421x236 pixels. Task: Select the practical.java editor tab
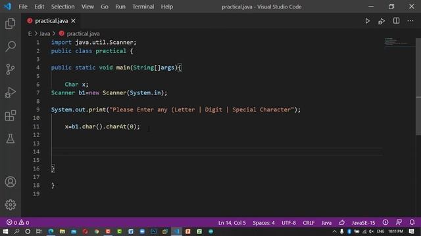click(51, 20)
